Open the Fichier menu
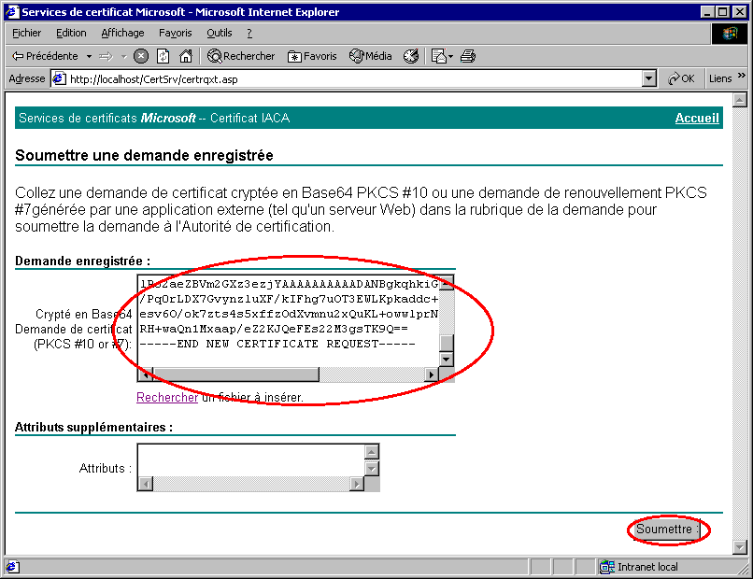 pyautogui.click(x=27, y=33)
